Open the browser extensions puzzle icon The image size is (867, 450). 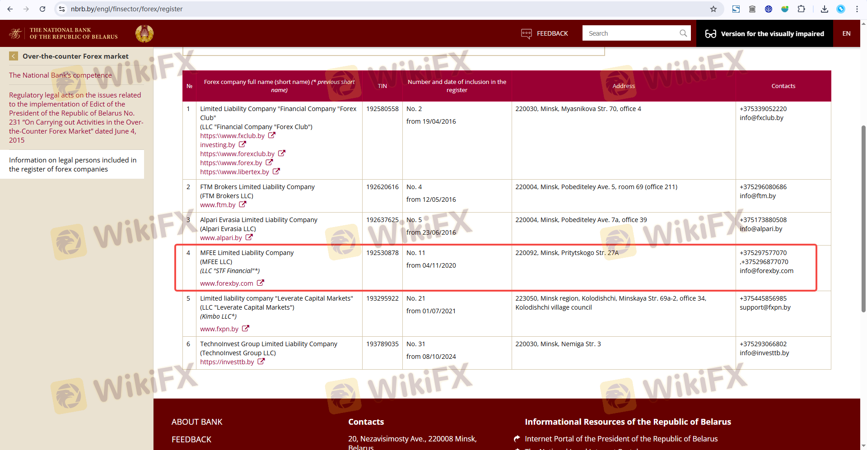point(801,9)
